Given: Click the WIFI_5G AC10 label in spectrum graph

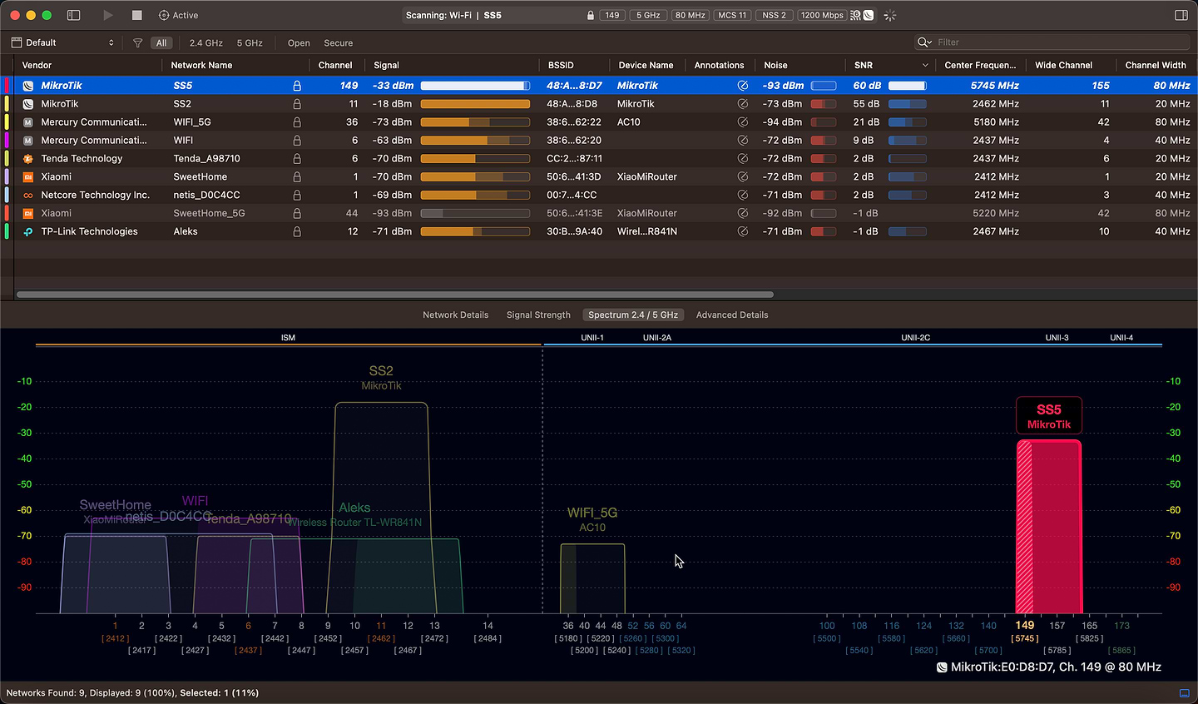Looking at the screenshot, I should pos(592,519).
